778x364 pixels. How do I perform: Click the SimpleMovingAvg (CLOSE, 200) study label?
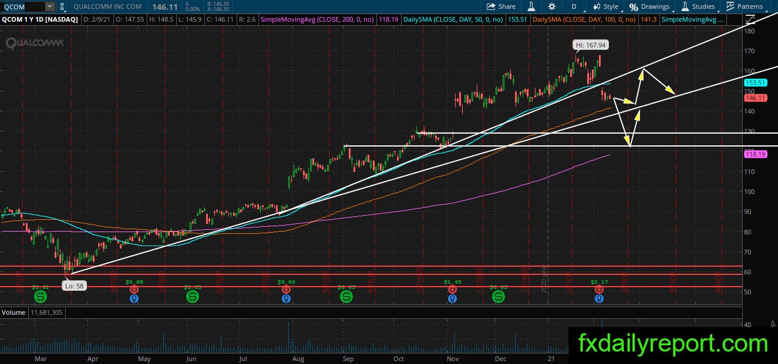pos(318,19)
